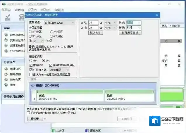
Task: Click the partition 1 size input field
Action: click(x=94, y=23)
